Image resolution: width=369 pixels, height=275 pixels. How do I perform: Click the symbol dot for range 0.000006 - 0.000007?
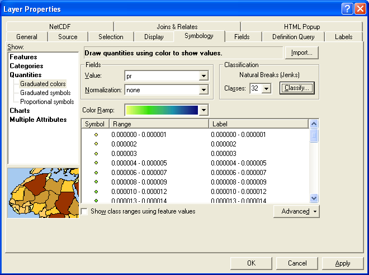pyautogui.click(x=96, y=172)
